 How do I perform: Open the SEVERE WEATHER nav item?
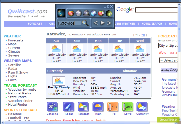pos(125,24)
